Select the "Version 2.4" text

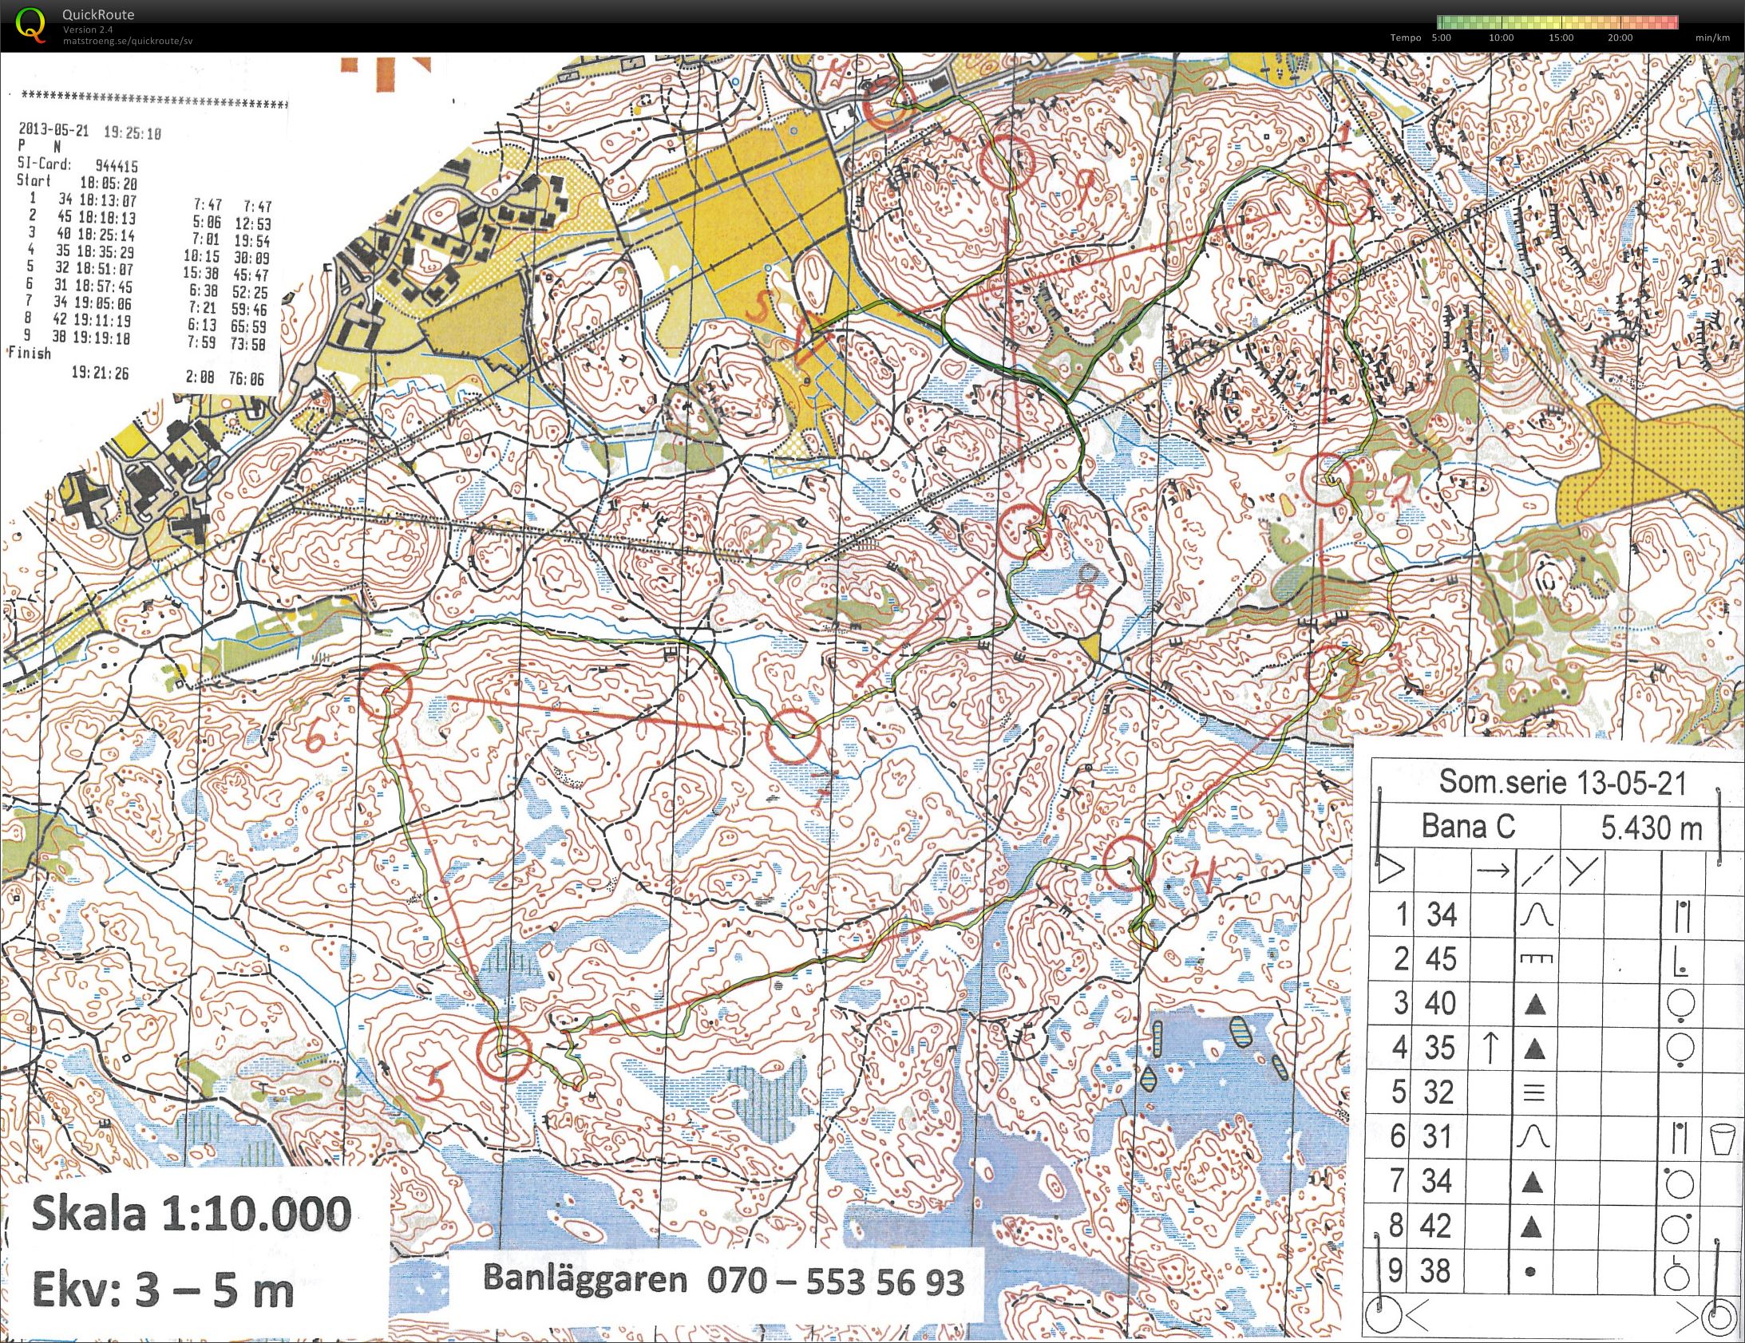click(x=88, y=30)
